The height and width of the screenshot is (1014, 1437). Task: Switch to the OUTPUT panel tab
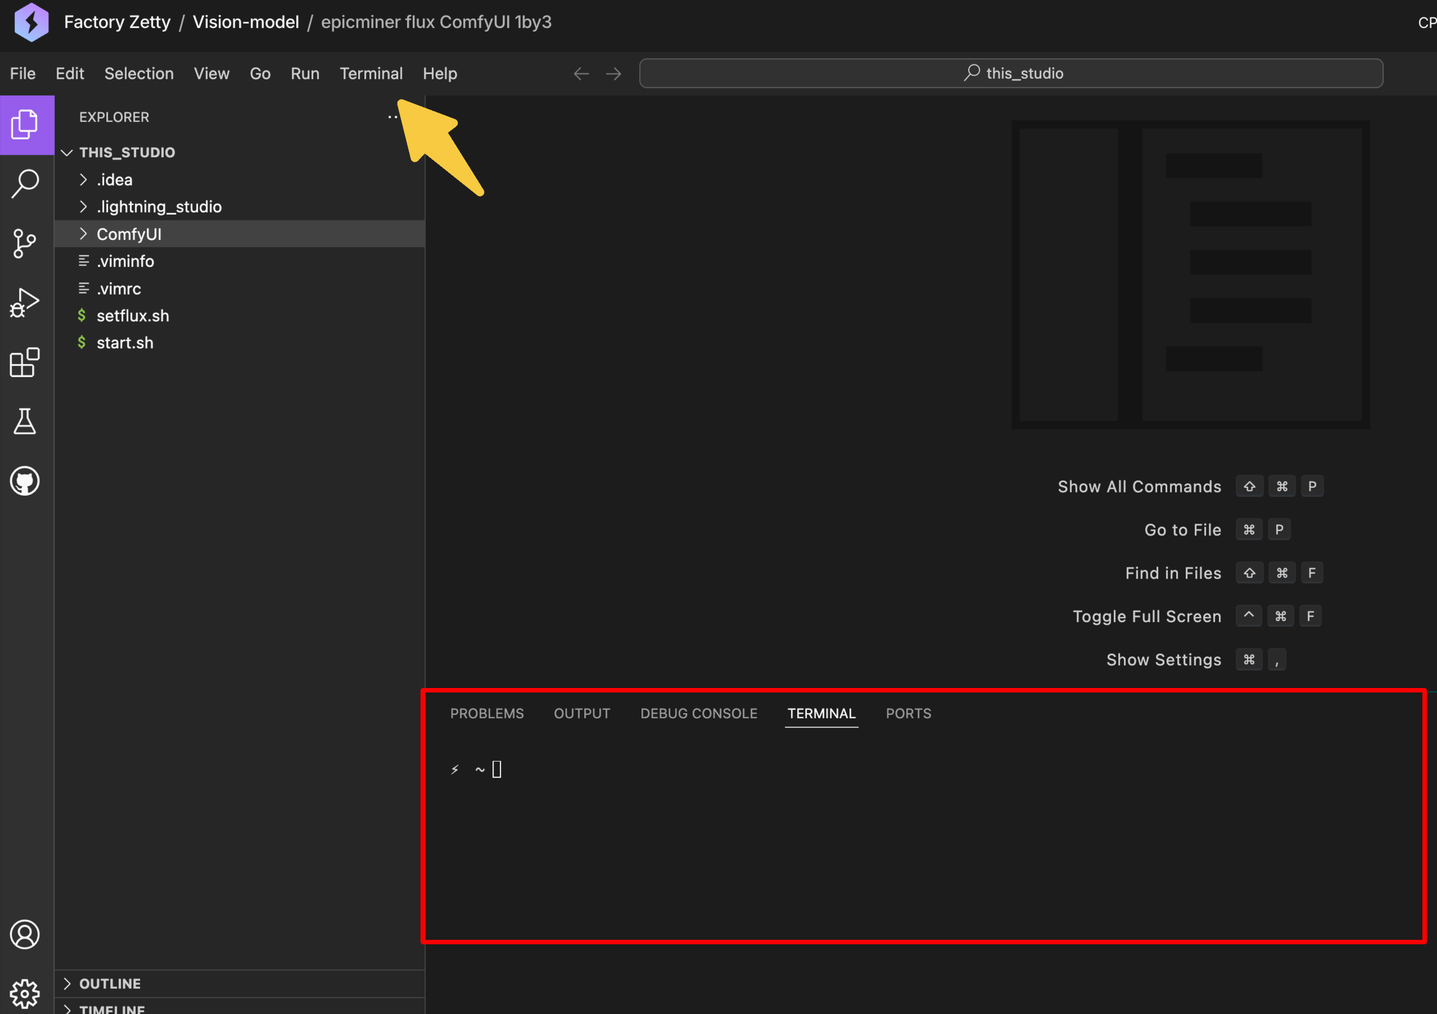coord(582,713)
